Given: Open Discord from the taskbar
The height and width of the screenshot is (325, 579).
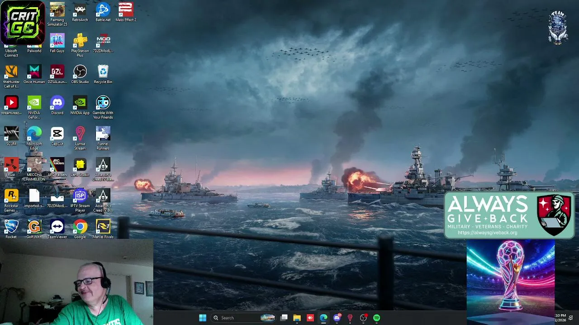Looking at the screenshot, I should tap(337, 318).
